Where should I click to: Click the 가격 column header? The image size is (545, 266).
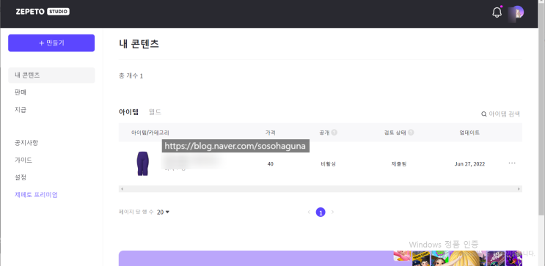(x=271, y=133)
